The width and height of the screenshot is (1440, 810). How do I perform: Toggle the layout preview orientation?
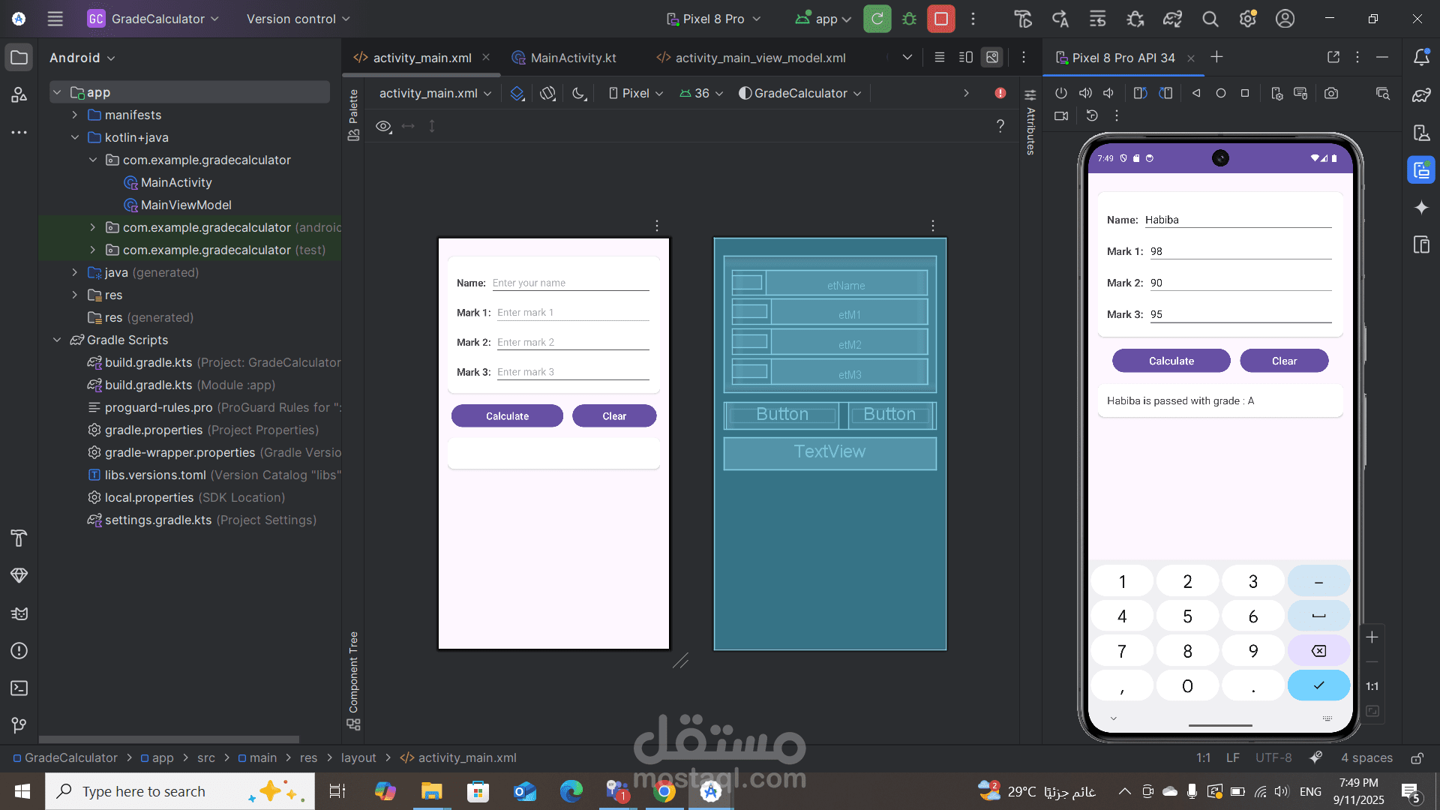pos(548,93)
